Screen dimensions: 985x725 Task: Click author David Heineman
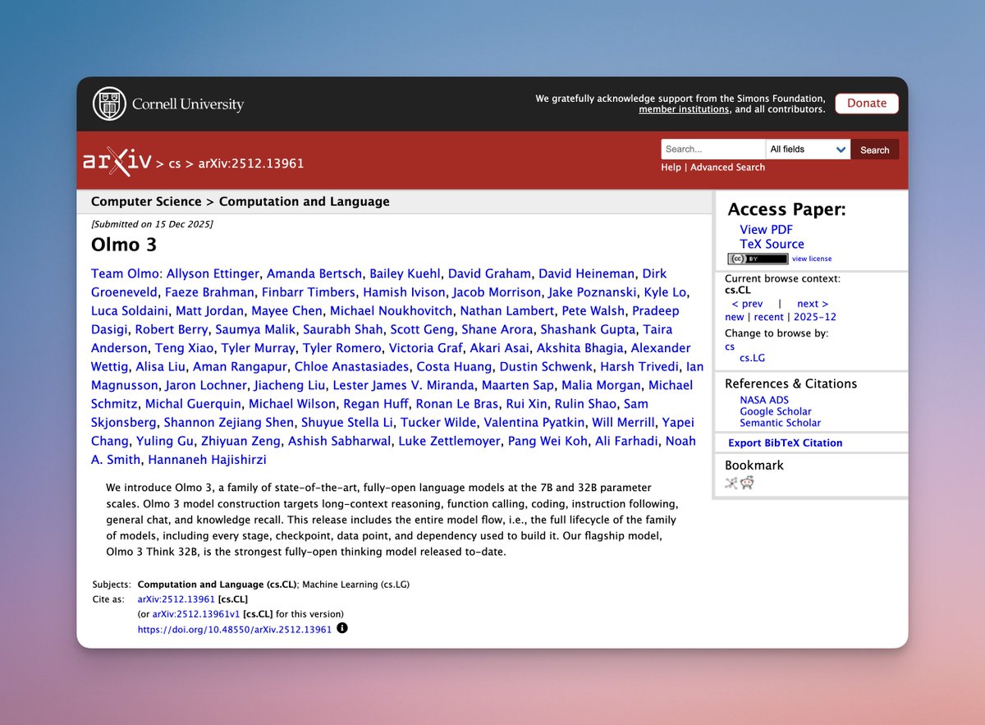pyautogui.click(x=587, y=273)
